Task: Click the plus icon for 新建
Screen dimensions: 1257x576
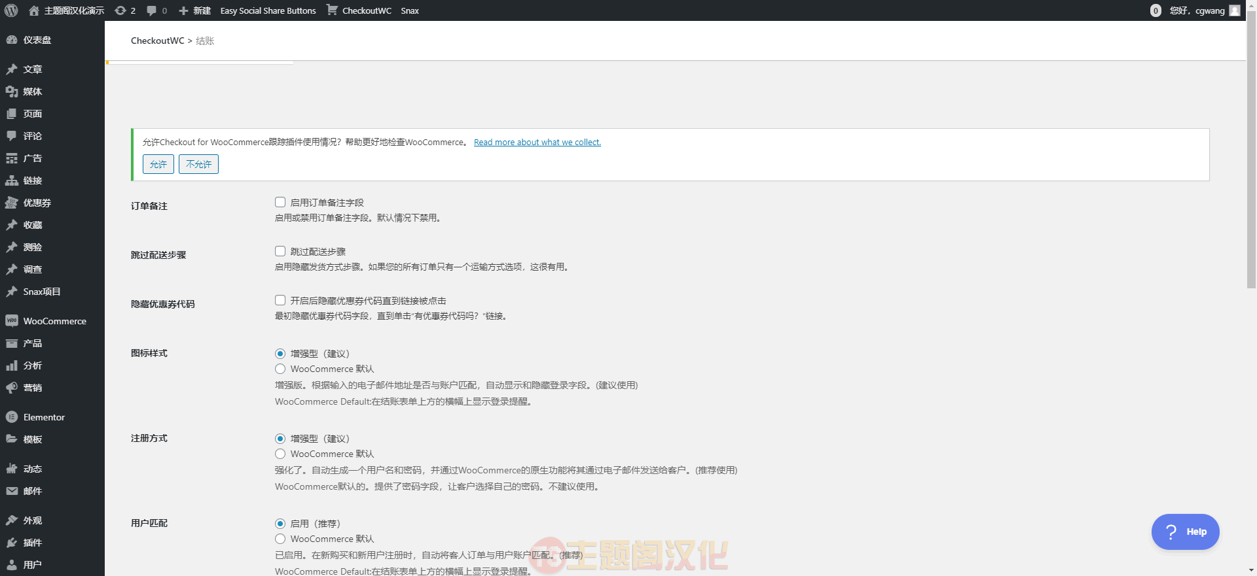Action: [x=183, y=10]
